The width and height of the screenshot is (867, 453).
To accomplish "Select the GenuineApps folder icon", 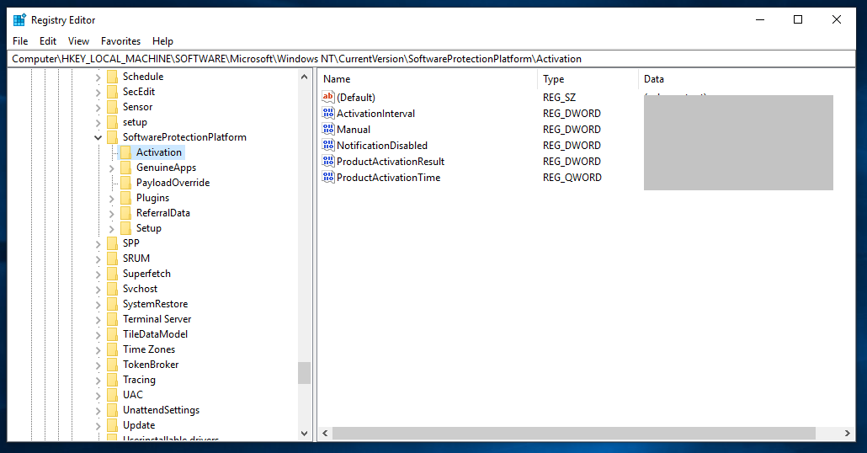I will pos(126,167).
